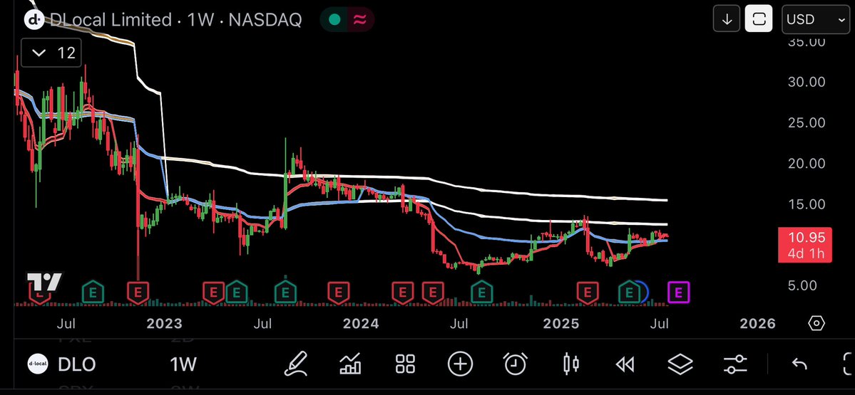
Task: Select the 10.95 current price label
Action: point(805,245)
